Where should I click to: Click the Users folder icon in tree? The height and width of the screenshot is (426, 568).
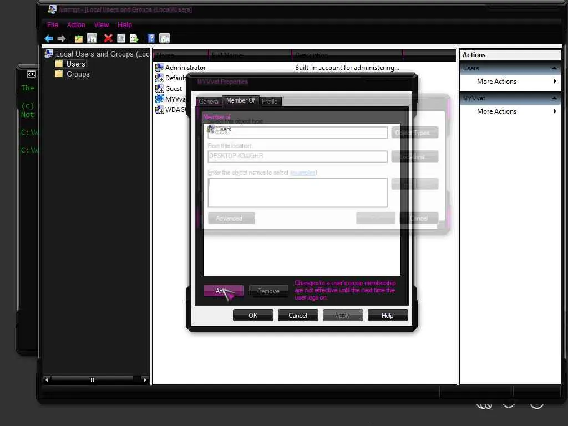coord(59,64)
